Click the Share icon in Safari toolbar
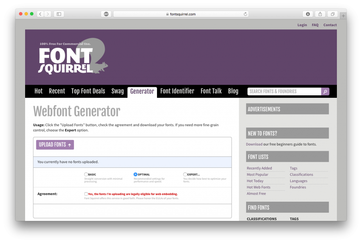This screenshot has height=243, width=362. [x=320, y=14]
